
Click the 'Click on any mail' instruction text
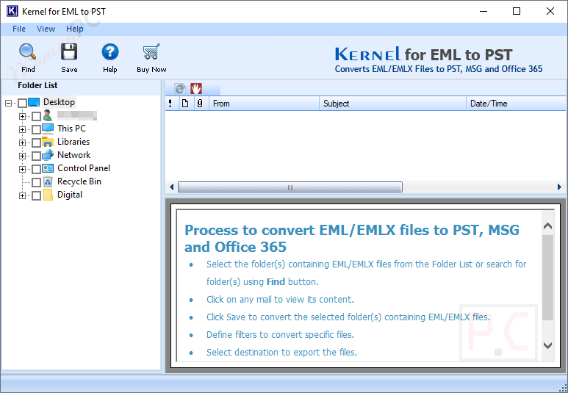pyautogui.click(x=280, y=300)
